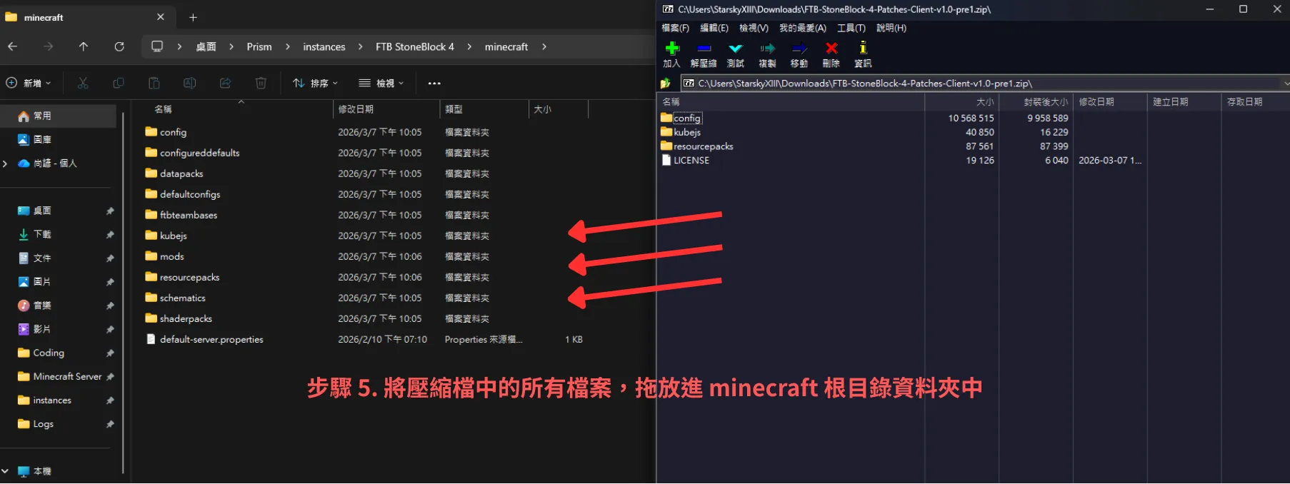Click the instances breadcrumb segment
Viewport: 1290px width, 484px height.
tap(324, 47)
